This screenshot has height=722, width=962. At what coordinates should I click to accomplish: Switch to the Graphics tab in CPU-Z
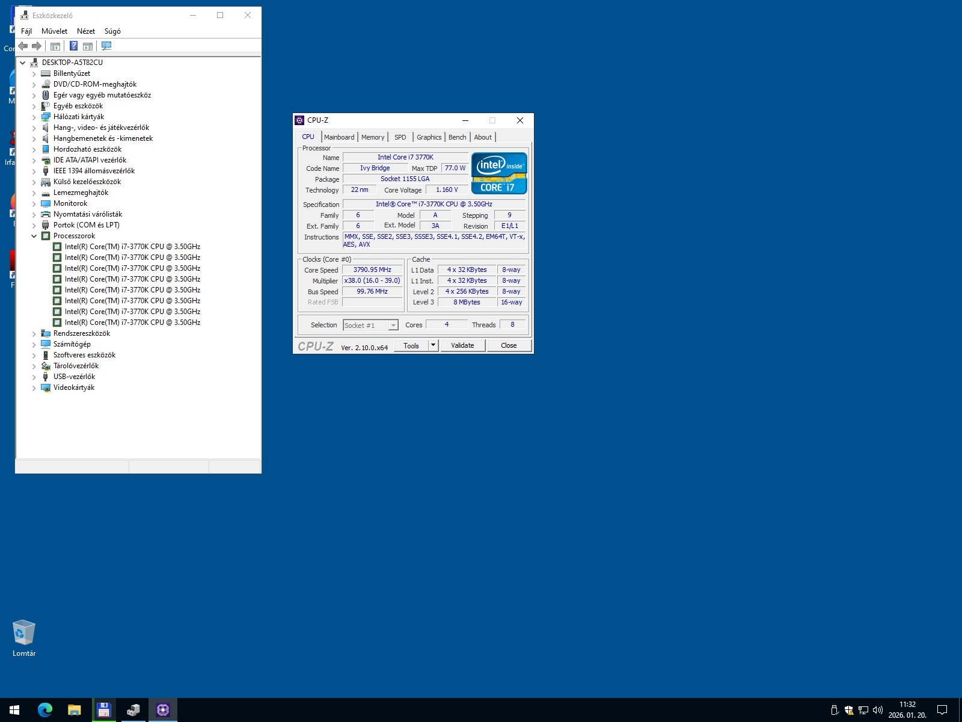pyautogui.click(x=429, y=137)
